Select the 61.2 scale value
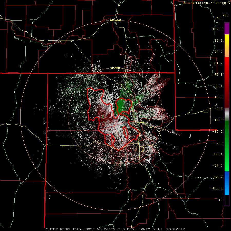The width and height of the screenshot is (231, 231). click(x=218, y=63)
